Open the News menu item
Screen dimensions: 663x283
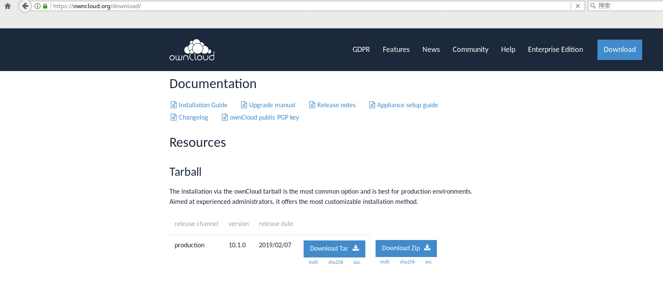tap(431, 49)
